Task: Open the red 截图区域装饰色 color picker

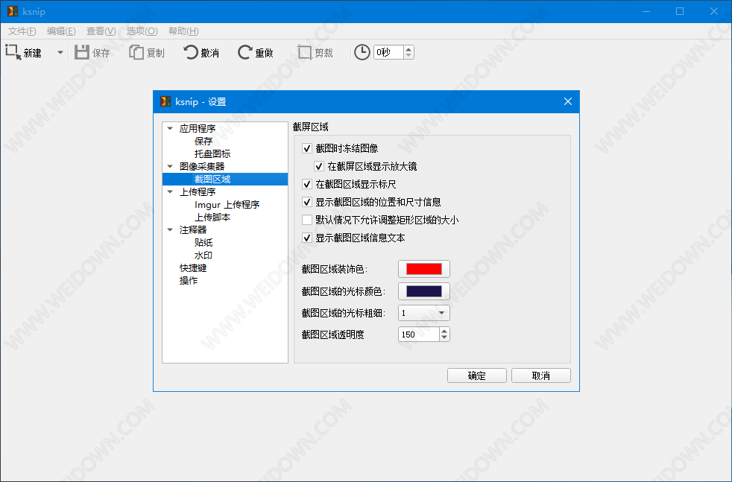Action: coord(424,269)
